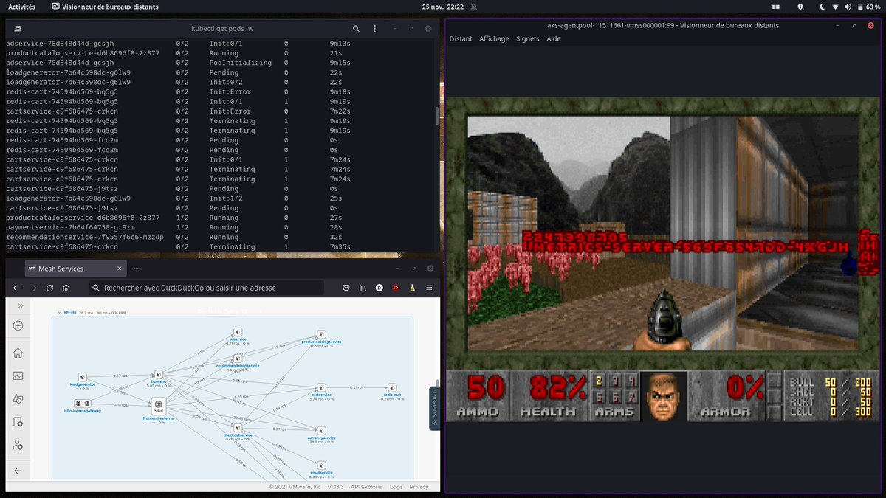Go to the browser home page

tap(66, 288)
